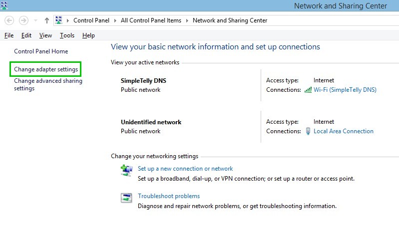399x231 pixels.
Task: Click the Troubleshoot problems icon
Action: (x=126, y=198)
